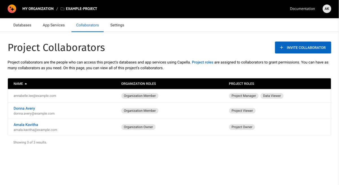Select the Collaborators tab
The height and width of the screenshot is (185, 339).
click(x=87, y=25)
